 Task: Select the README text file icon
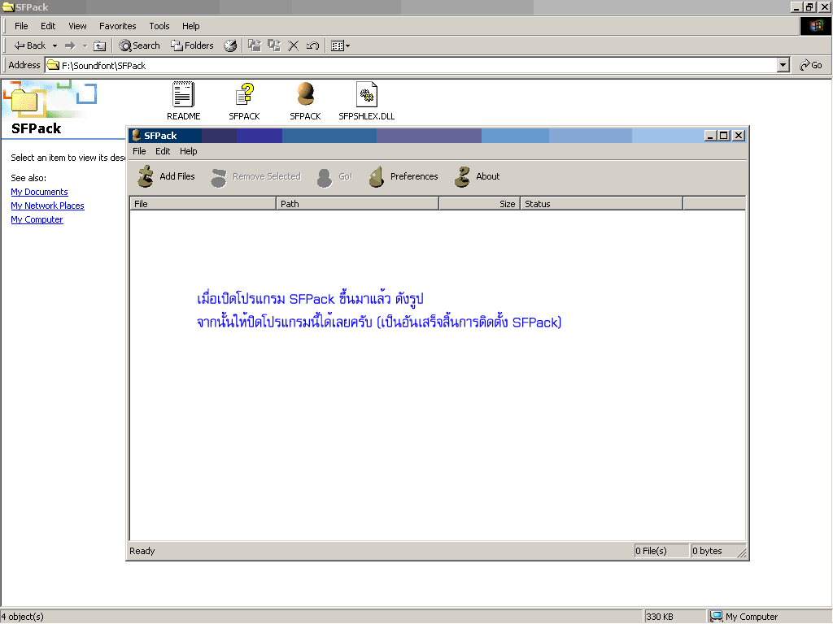(183, 102)
